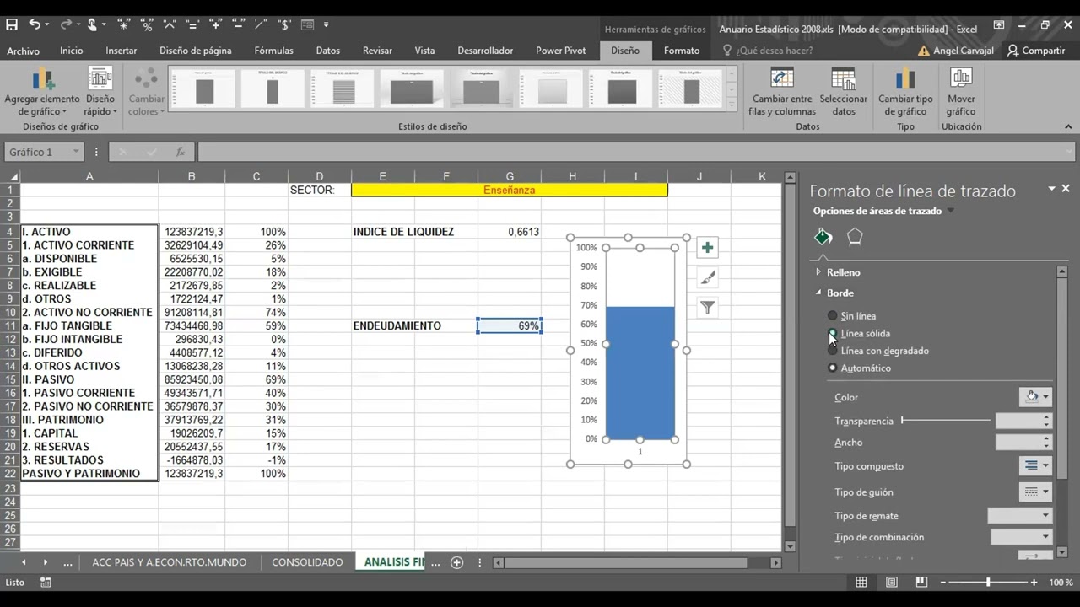Open Tipo de remate dropdown
The image size is (1080, 607).
click(x=1020, y=515)
